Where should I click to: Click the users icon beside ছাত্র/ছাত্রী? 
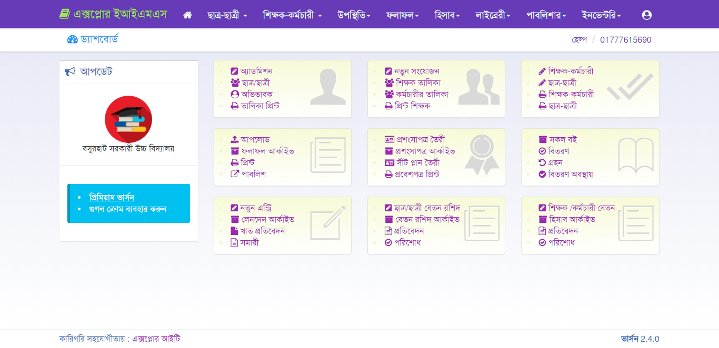click(x=235, y=83)
